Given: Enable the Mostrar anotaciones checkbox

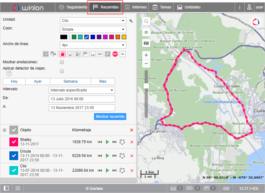Looking at the screenshot, I should (x=62, y=62).
